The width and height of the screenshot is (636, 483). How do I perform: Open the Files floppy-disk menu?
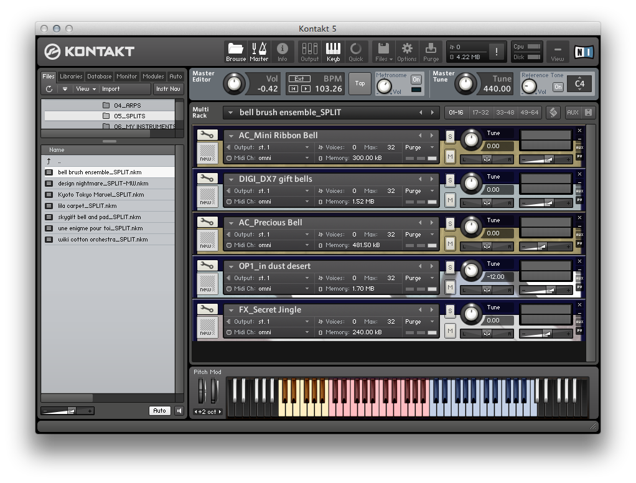point(383,52)
